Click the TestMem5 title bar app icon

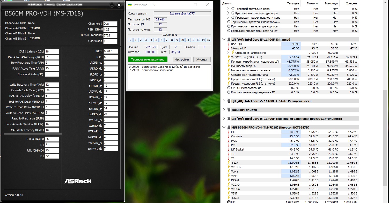pos(130,5)
